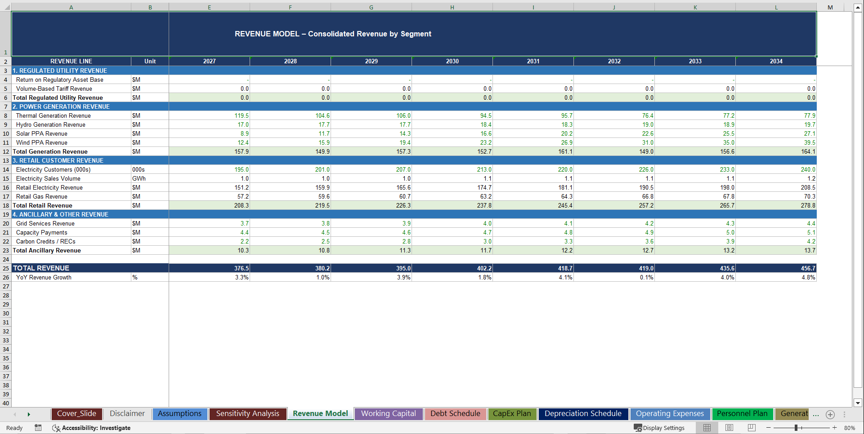Screen dimensions: 864x434
Task: Open the hidden sheet list via ellipsis
Action: [x=817, y=414]
